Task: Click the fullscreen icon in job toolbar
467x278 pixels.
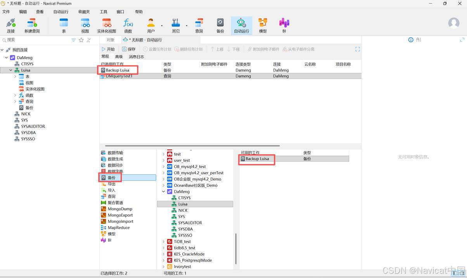Action: [x=358, y=49]
